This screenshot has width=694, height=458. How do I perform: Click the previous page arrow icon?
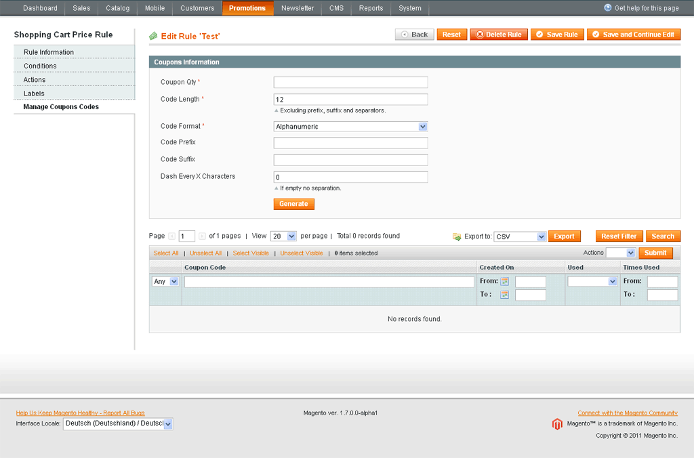point(171,236)
